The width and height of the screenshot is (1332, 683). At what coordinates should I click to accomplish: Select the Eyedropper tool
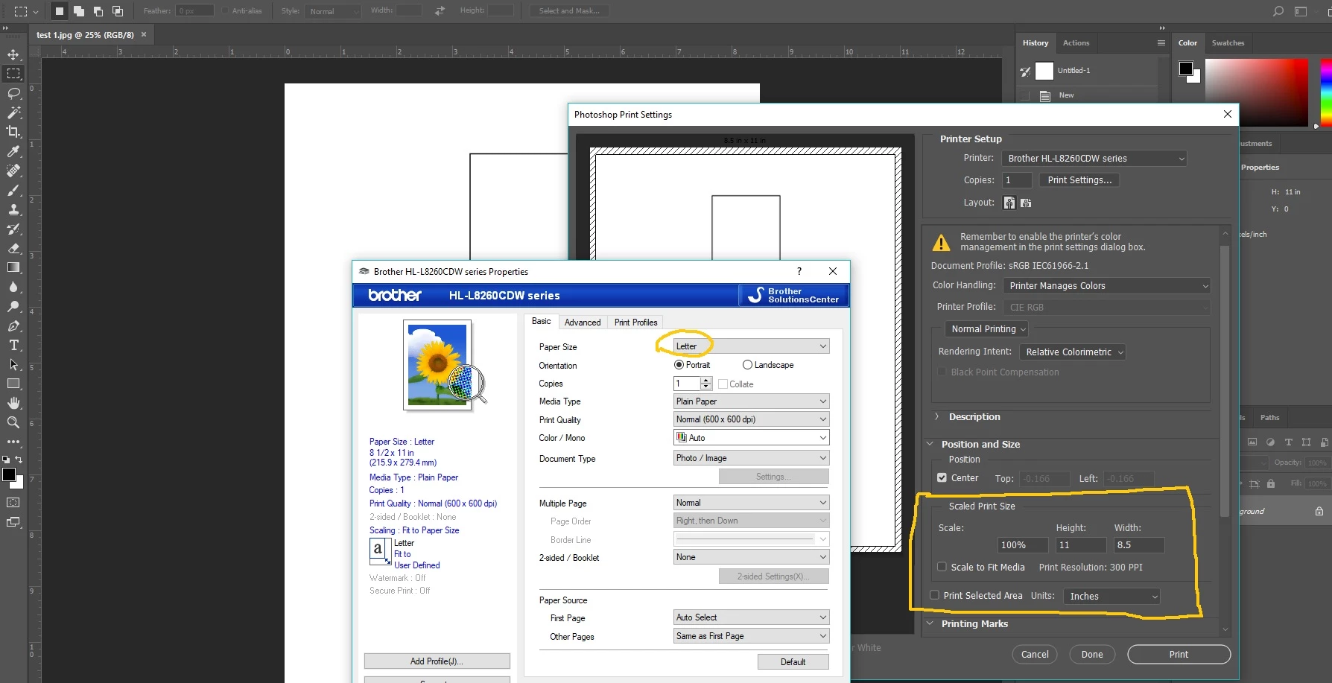[x=13, y=151]
